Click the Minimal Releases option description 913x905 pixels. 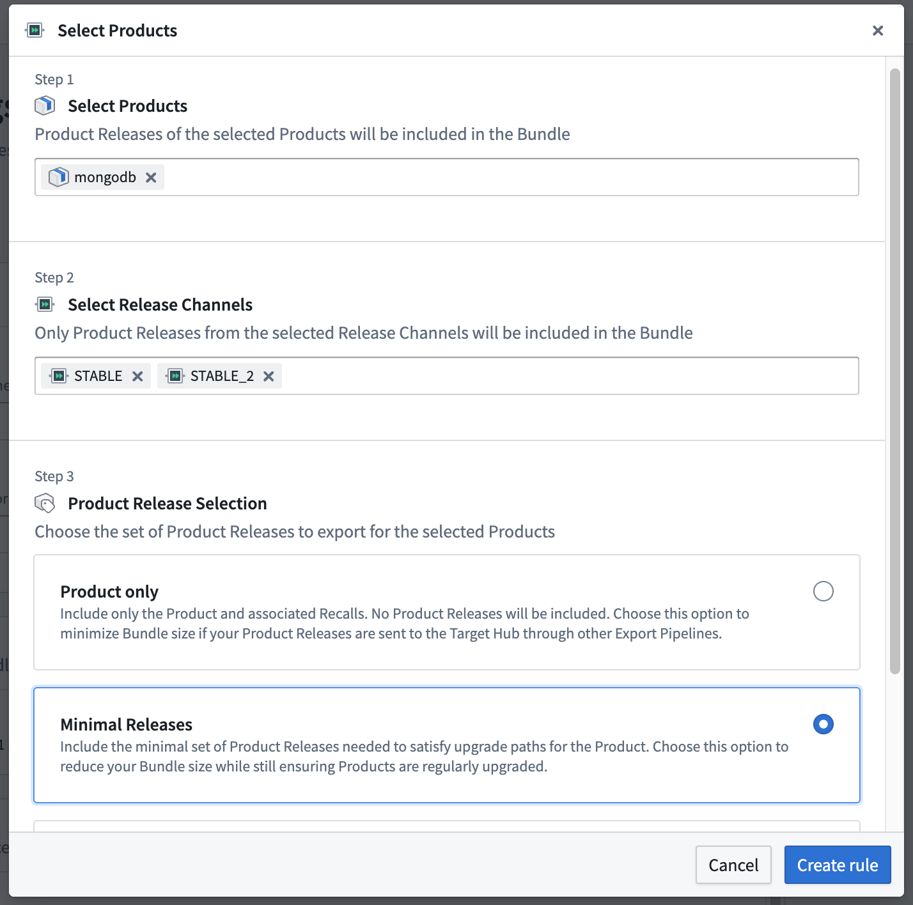coord(425,756)
